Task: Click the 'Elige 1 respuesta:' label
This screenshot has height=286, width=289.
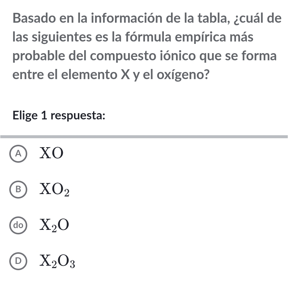Action: (58, 115)
